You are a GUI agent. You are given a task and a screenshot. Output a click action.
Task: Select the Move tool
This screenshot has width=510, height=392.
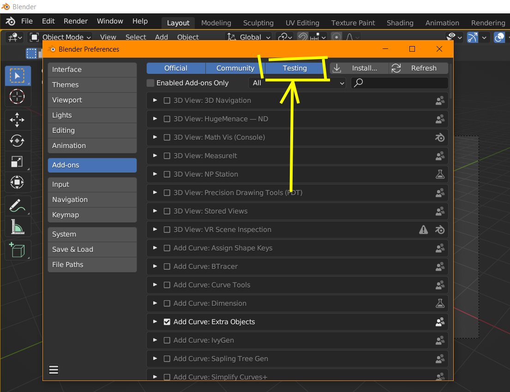18,120
